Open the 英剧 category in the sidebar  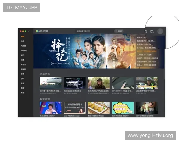(x=23, y=88)
